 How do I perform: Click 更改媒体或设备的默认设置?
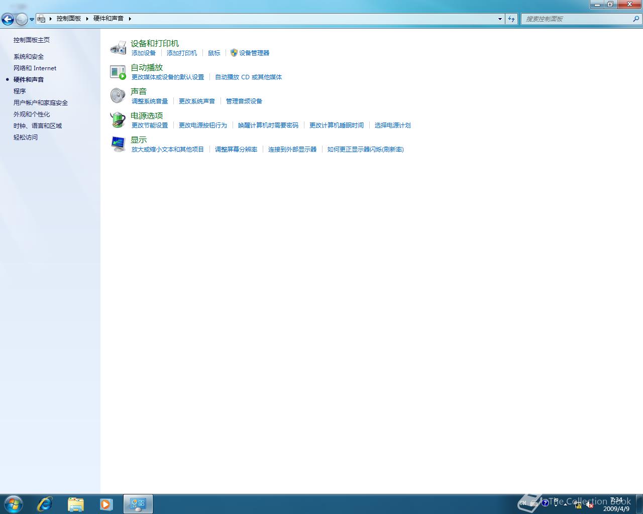pyautogui.click(x=168, y=77)
